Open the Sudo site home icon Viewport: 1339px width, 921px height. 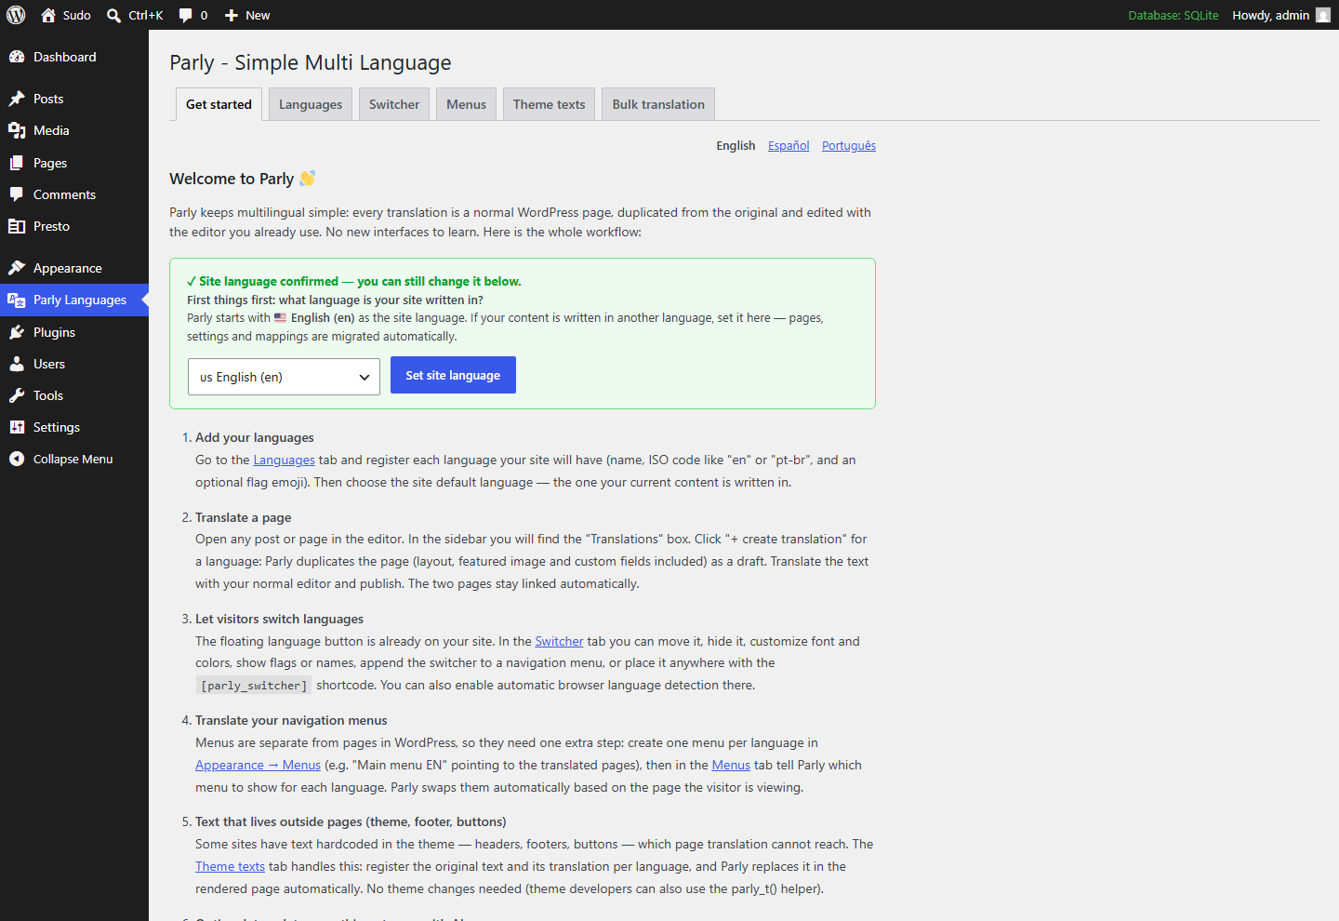tap(48, 15)
